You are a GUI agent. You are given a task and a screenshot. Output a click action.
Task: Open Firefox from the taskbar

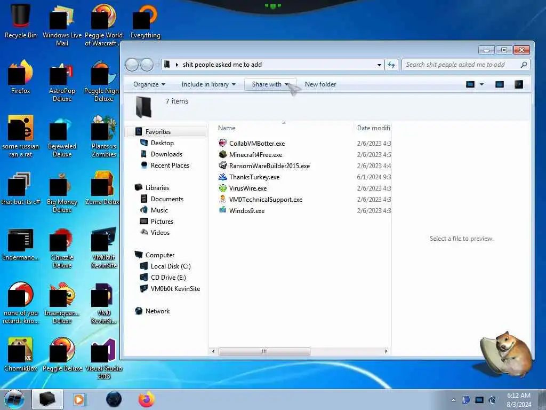[146, 399]
